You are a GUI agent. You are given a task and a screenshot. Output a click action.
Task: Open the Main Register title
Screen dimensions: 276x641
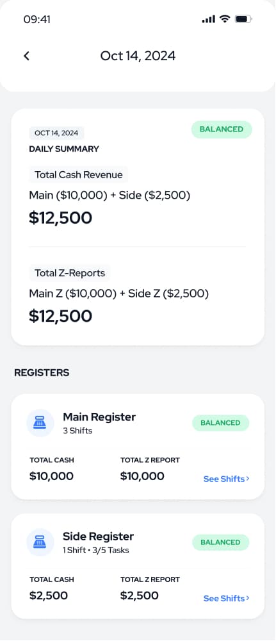pyautogui.click(x=99, y=417)
